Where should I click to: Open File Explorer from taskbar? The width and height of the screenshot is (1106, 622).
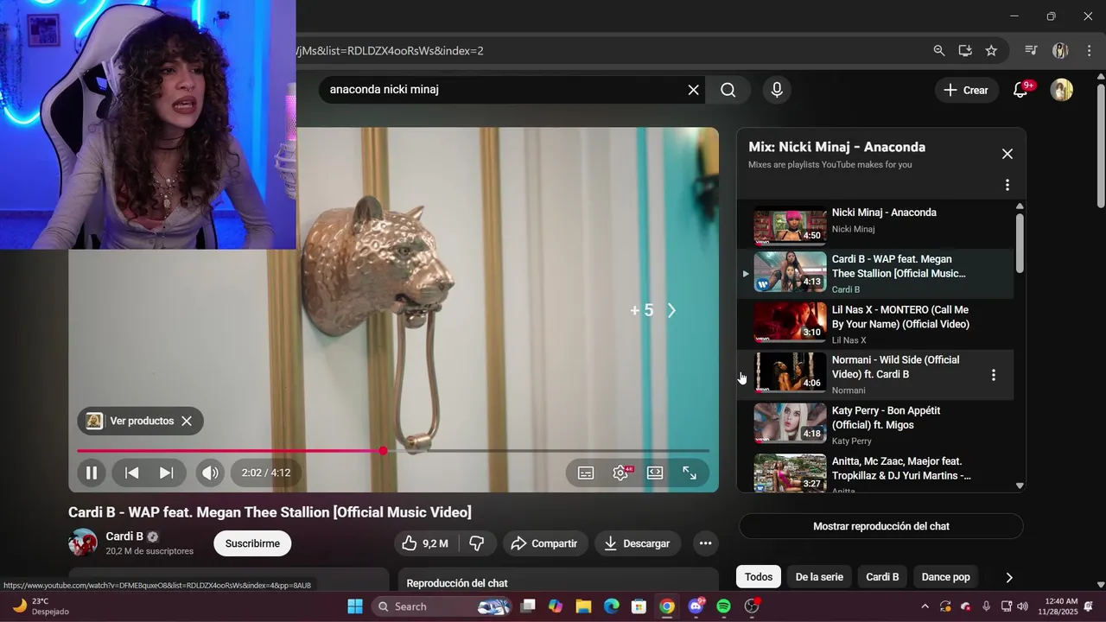click(x=583, y=606)
